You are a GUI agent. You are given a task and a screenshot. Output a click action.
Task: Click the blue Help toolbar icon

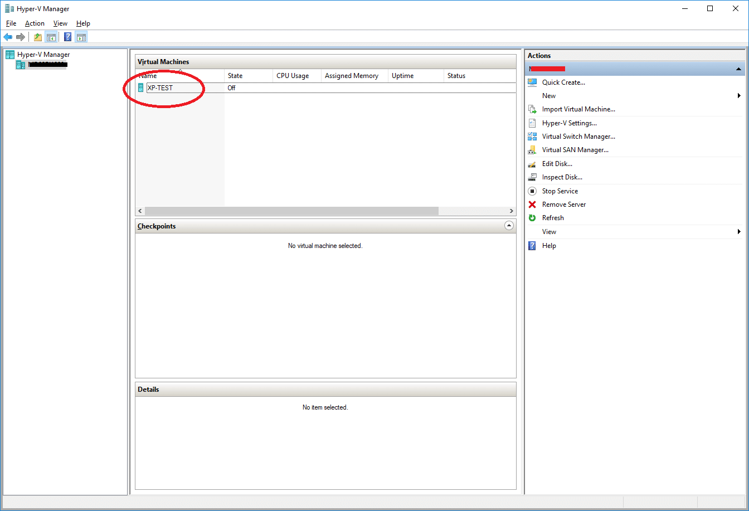tap(68, 37)
